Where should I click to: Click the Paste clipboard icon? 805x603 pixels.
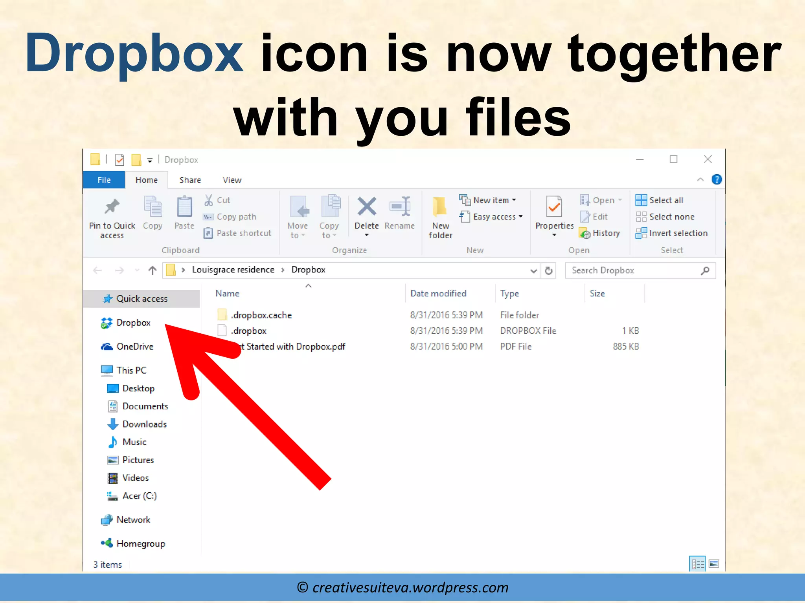click(x=184, y=206)
